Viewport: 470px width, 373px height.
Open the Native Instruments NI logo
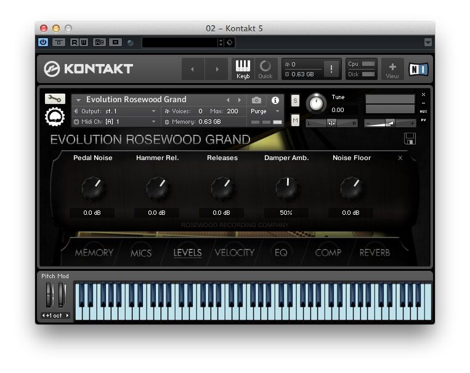coord(418,69)
